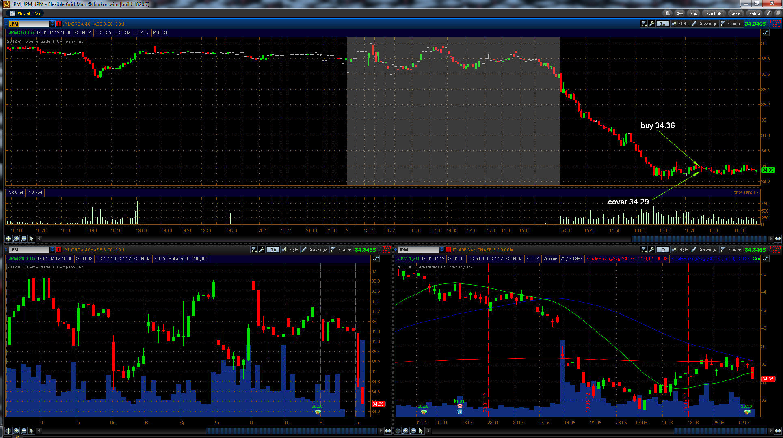Open 1h timeframe selector bottom-left chart
The height and width of the screenshot is (438, 783).
[273, 250]
